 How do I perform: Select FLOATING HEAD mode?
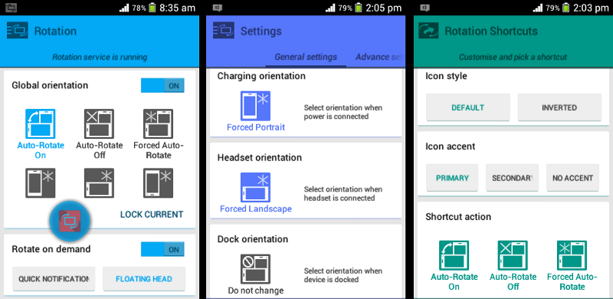coord(144,278)
